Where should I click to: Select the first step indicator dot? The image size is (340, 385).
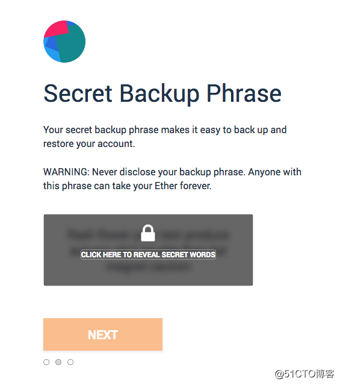click(46, 362)
